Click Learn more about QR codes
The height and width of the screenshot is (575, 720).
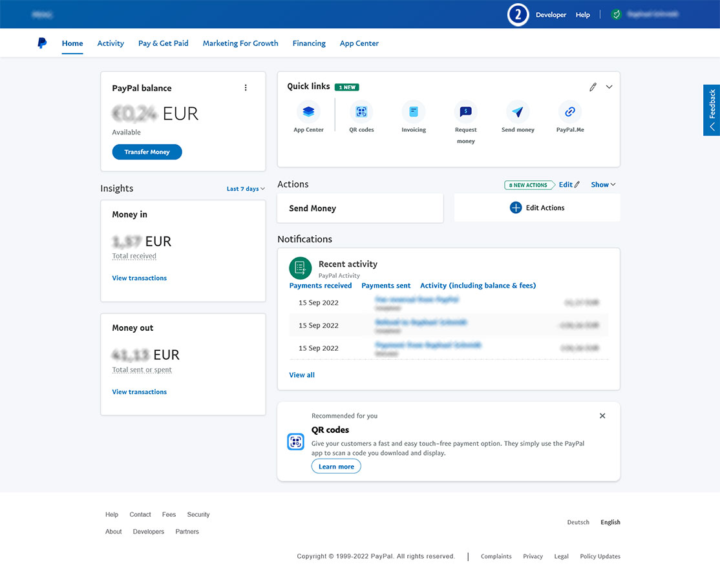pos(336,466)
